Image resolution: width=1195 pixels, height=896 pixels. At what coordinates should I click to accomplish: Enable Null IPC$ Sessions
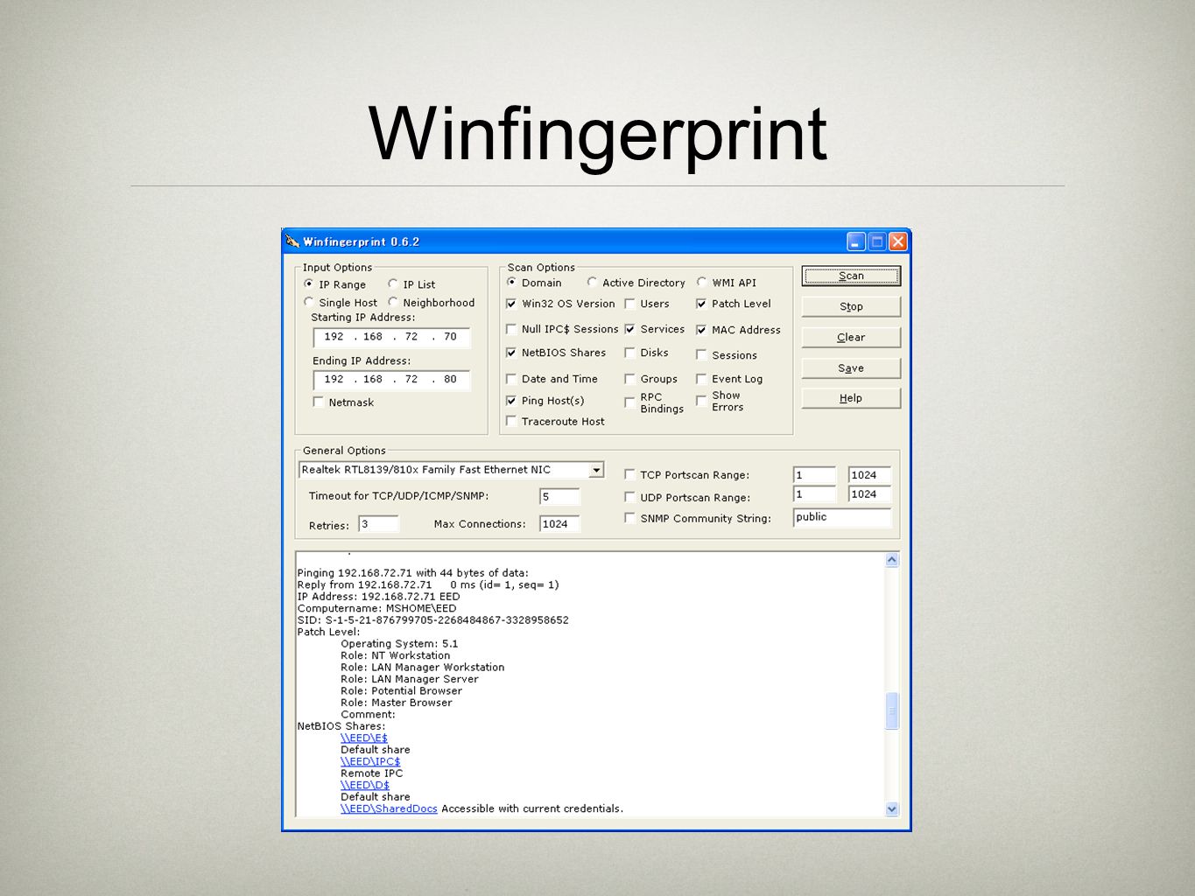click(511, 329)
